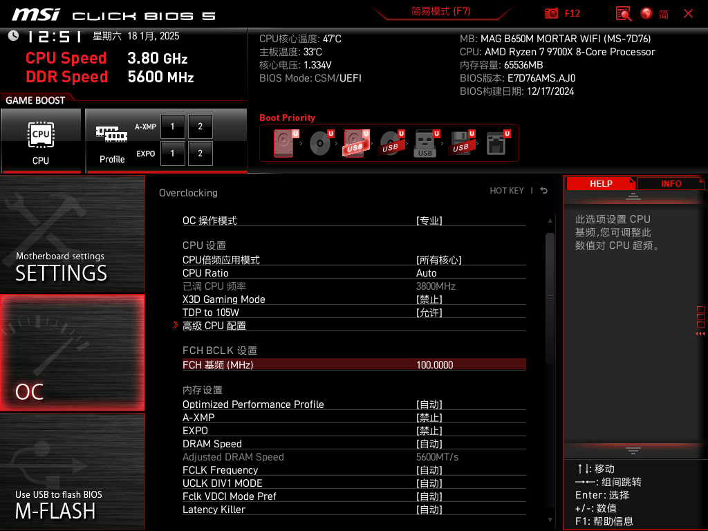Click the memory Profile RAM icon
Image resolution: width=708 pixels, height=531 pixels.
pyautogui.click(x=111, y=134)
